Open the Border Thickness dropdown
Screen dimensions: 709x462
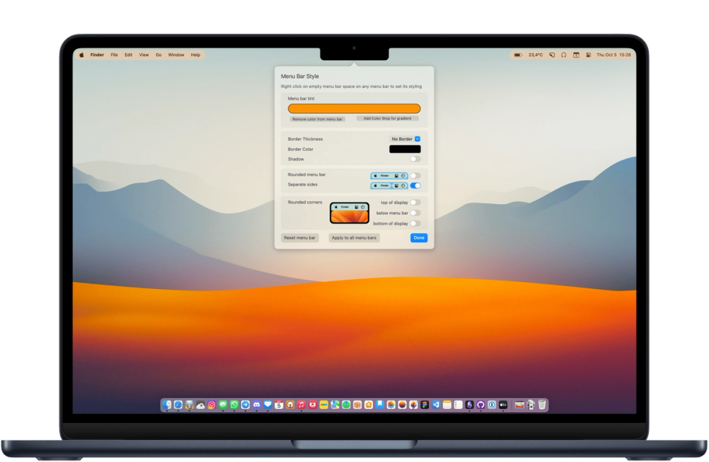tap(405, 139)
